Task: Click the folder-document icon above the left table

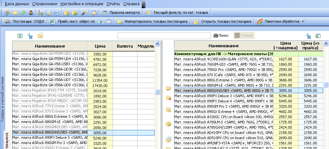Action: (x=40, y=35)
